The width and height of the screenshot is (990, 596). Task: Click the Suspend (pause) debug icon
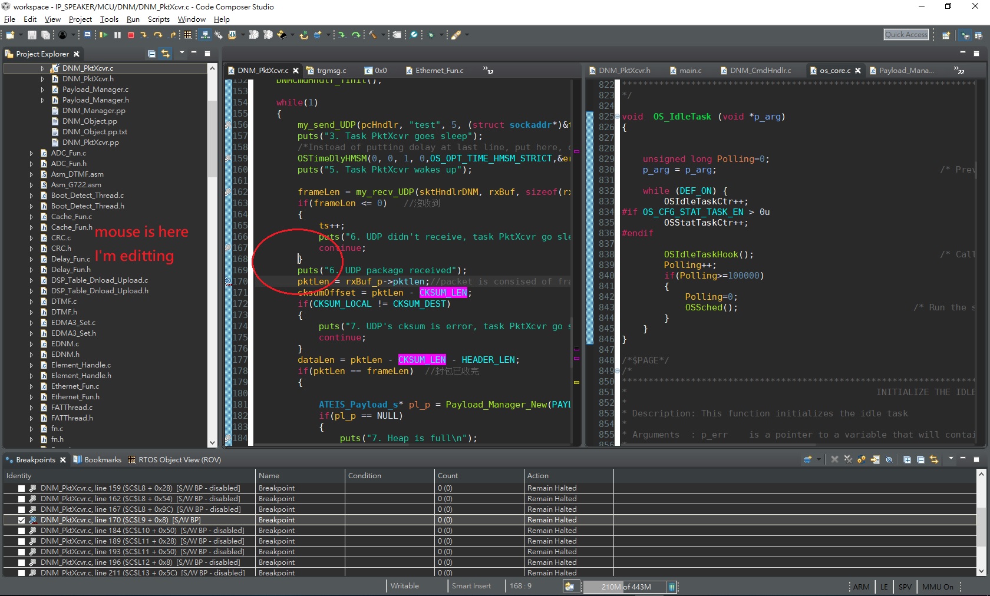tap(117, 35)
